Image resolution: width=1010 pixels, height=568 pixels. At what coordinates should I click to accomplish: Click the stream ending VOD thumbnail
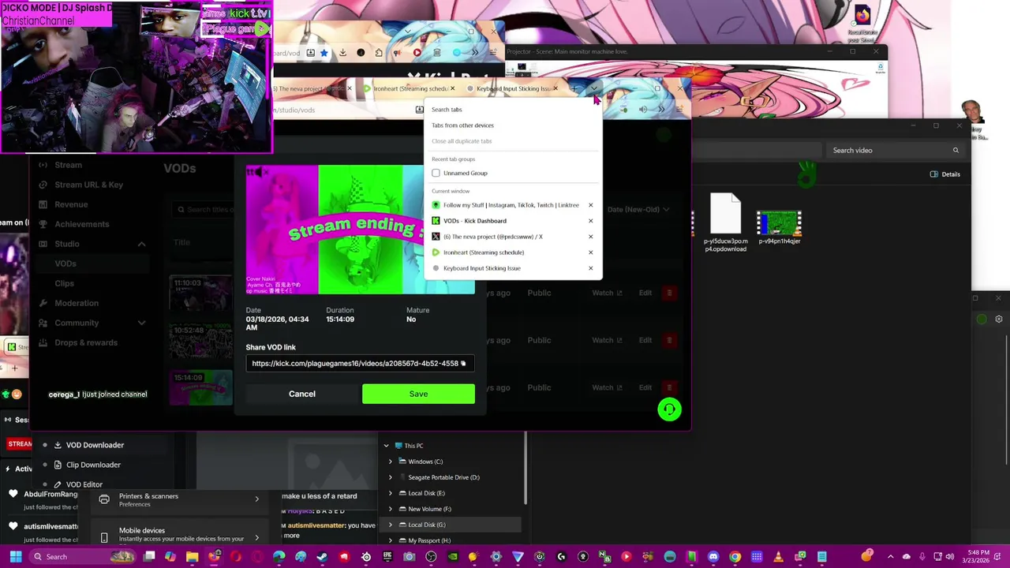(x=360, y=230)
